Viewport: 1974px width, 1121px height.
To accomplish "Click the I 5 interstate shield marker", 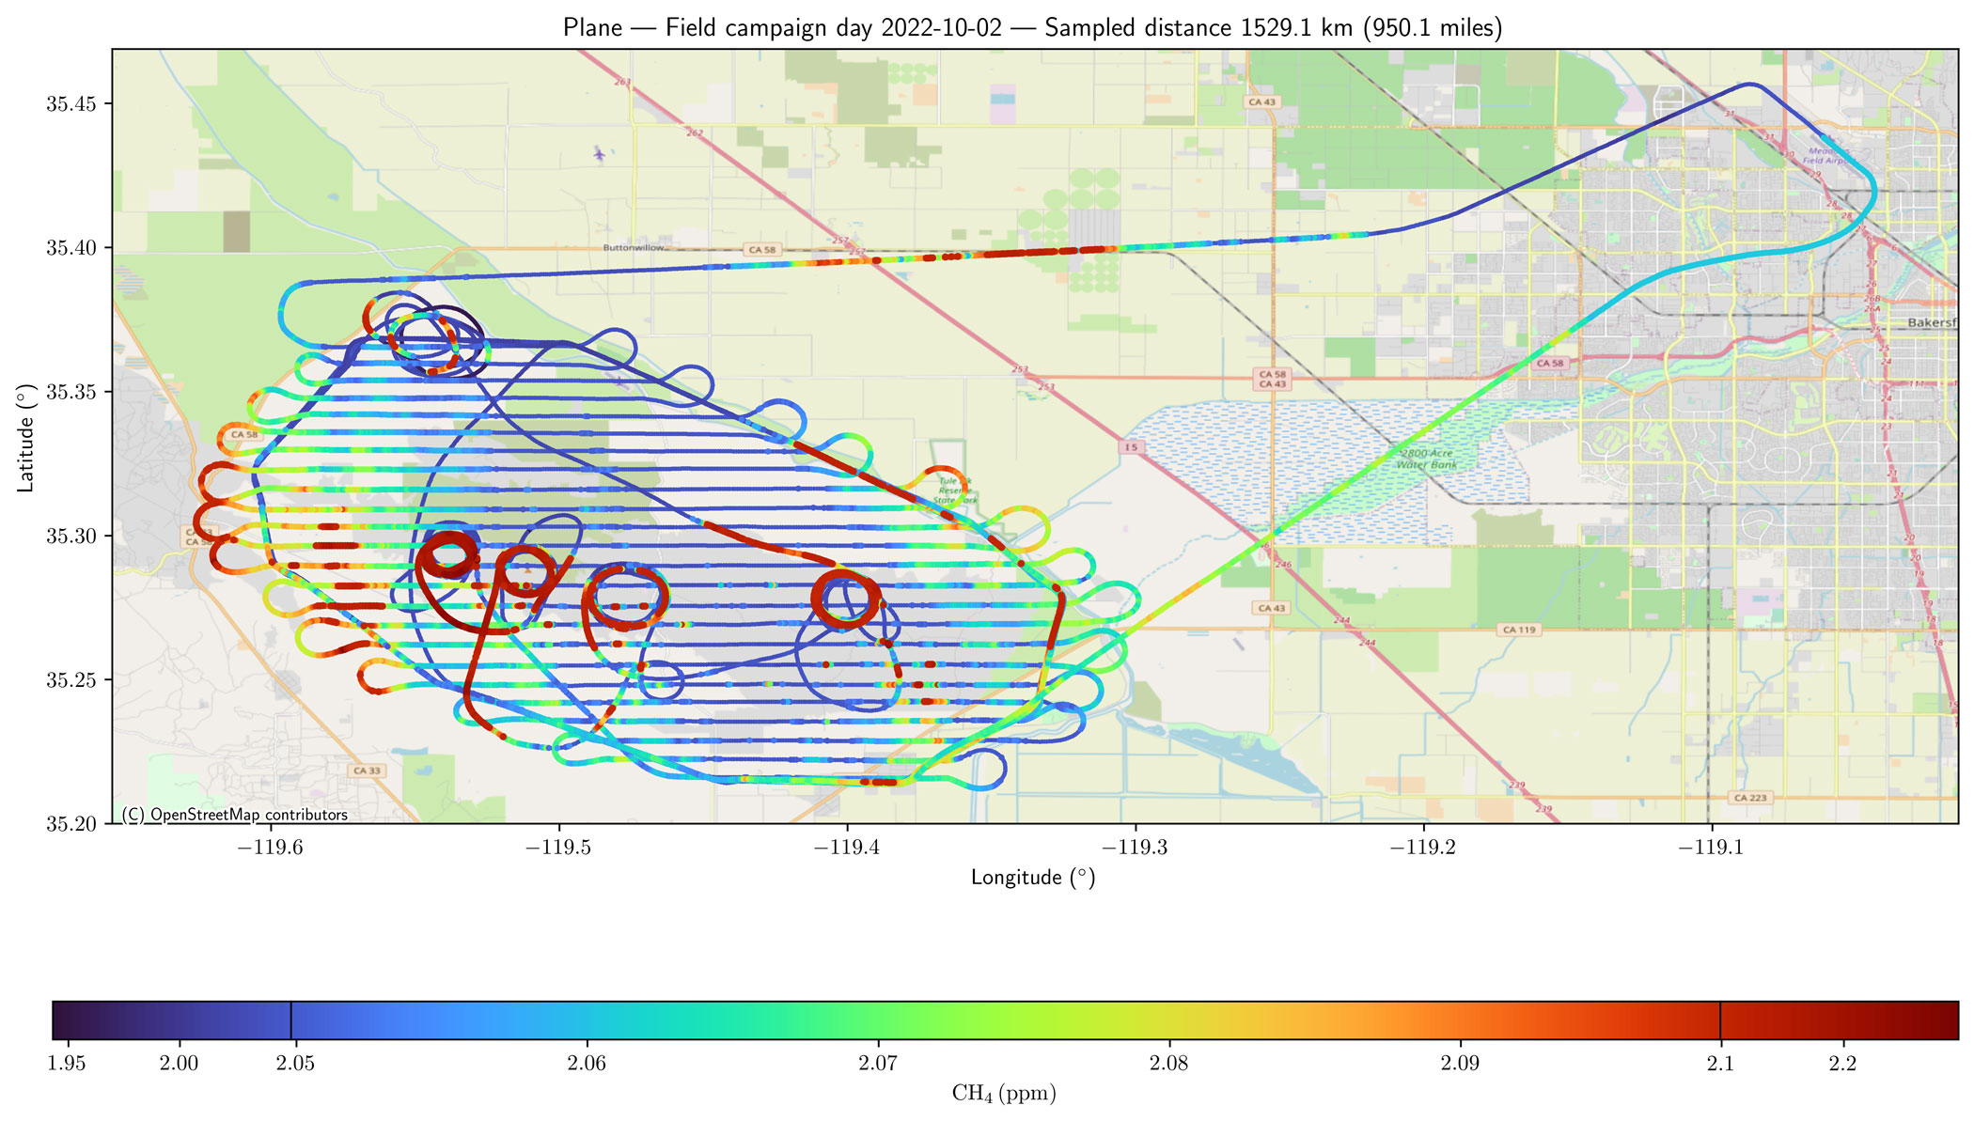I will [1132, 447].
